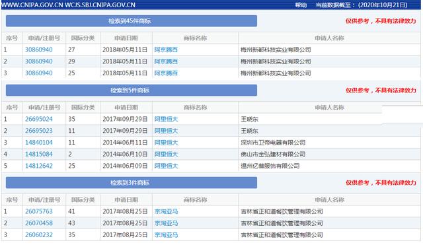Open registration number 26695024
Screen dimensions: 423x247
39,119
